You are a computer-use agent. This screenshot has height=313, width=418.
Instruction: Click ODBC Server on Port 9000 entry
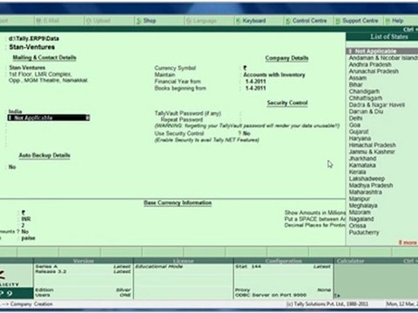tap(271, 295)
